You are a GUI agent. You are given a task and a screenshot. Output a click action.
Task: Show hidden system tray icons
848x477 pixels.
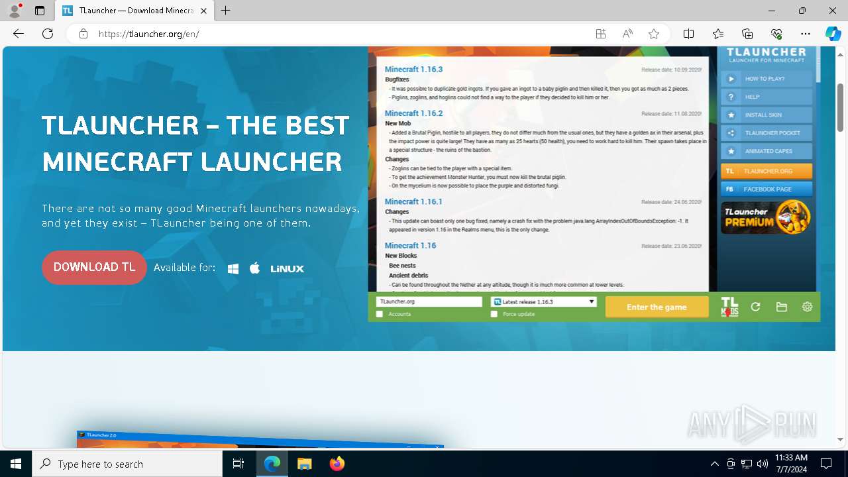(714, 464)
